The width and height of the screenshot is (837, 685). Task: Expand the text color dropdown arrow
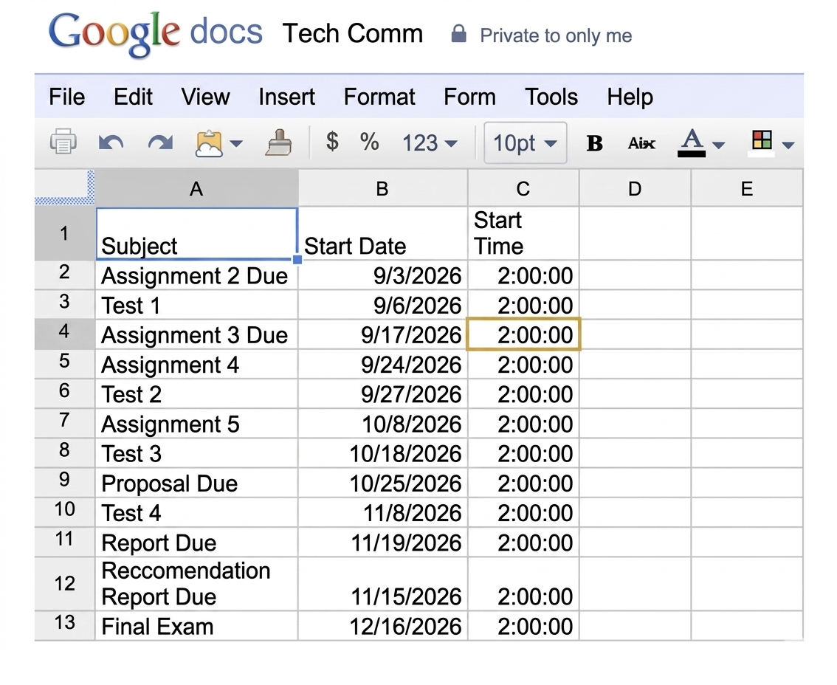coord(718,145)
